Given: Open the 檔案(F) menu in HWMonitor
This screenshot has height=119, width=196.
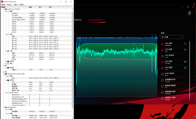Looking at the screenshot, I should (3, 5).
